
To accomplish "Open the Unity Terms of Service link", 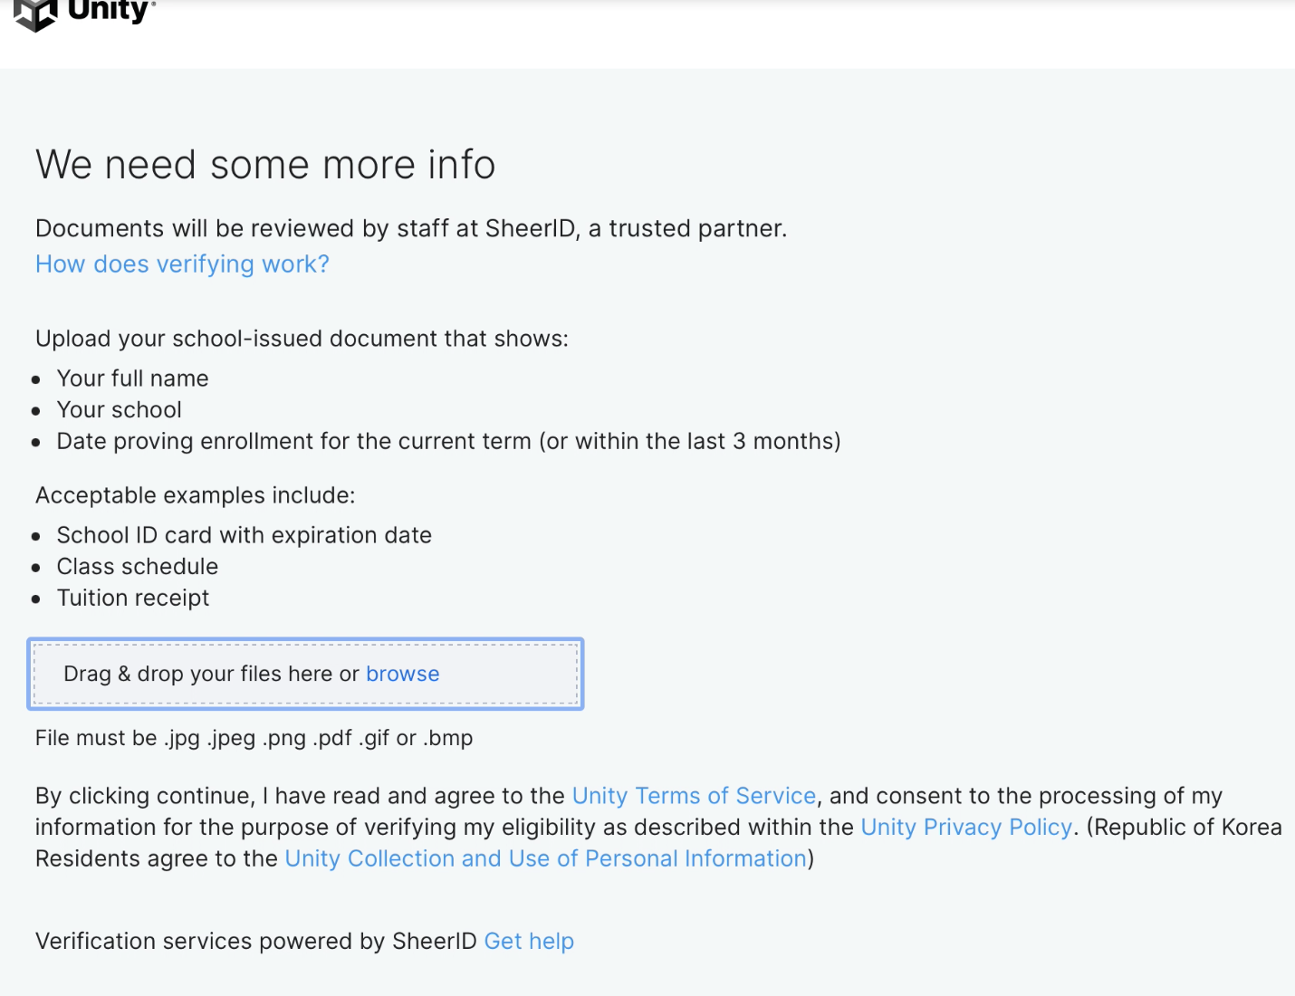I will pyautogui.click(x=694, y=796).
